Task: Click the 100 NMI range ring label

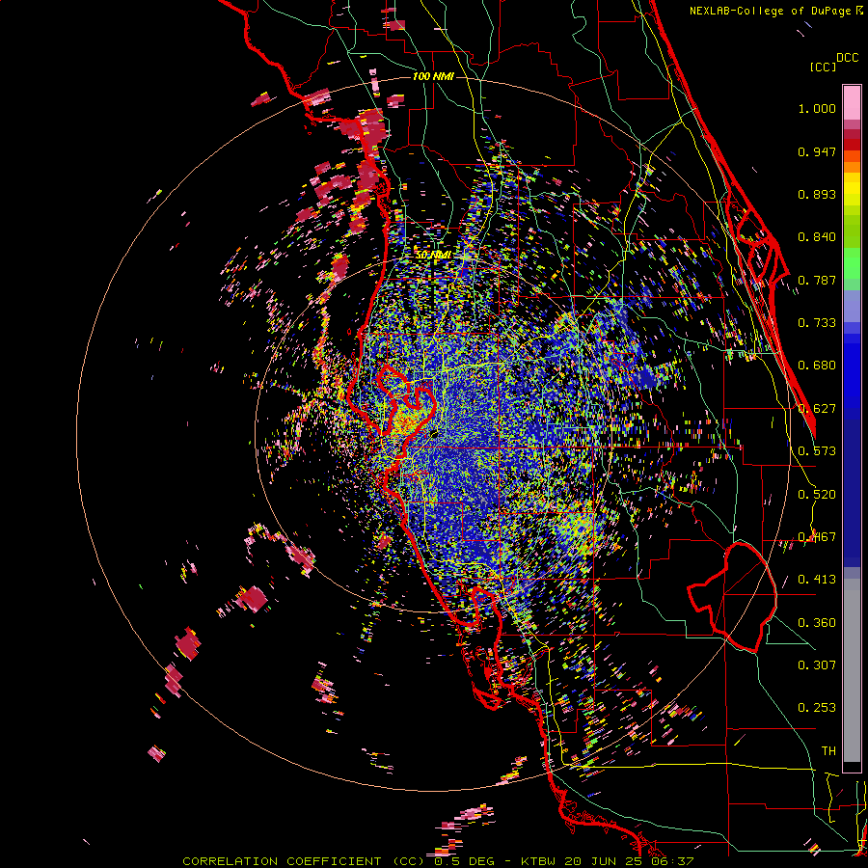Action: [x=433, y=76]
